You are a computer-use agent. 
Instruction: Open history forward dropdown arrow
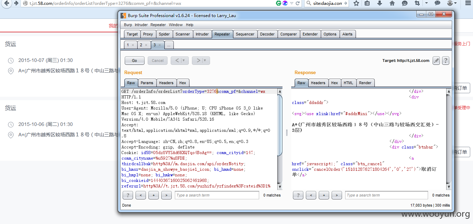(206, 61)
